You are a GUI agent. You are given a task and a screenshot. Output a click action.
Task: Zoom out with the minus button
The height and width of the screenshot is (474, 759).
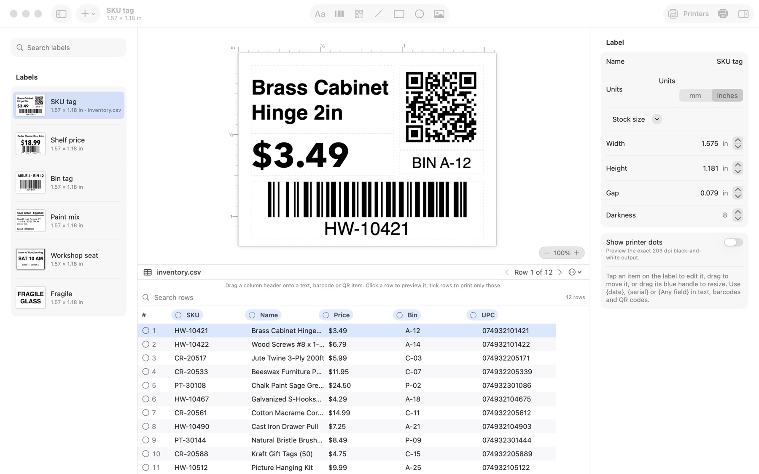[x=546, y=253]
